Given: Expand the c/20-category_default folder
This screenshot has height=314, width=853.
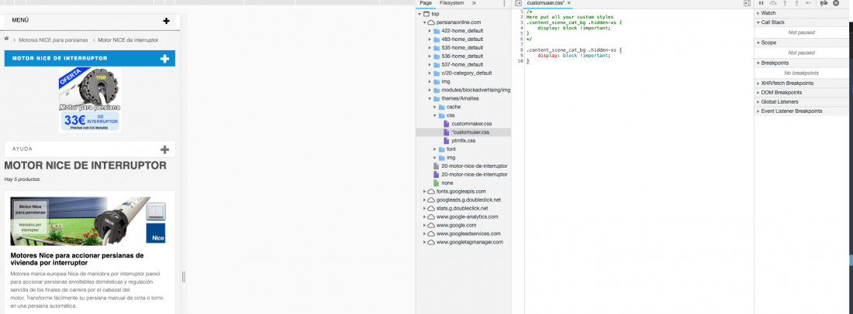Looking at the screenshot, I should tap(430, 73).
